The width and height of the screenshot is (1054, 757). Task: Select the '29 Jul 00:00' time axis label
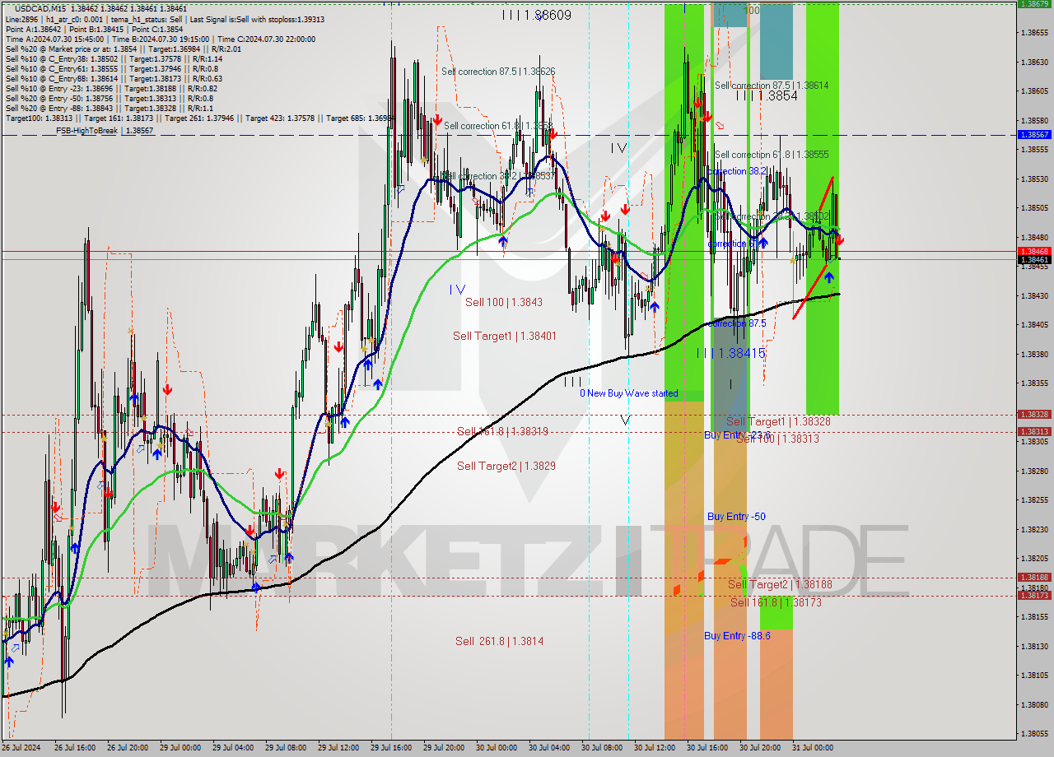coord(180,748)
